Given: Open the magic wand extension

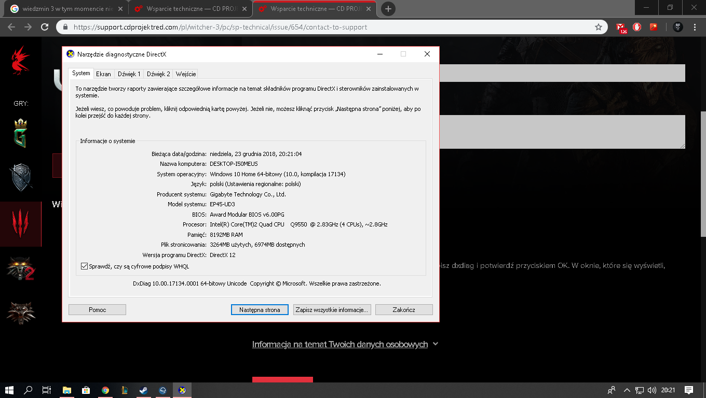Looking at the screenshot, I should pyautogui.click(x=654, y=27).
